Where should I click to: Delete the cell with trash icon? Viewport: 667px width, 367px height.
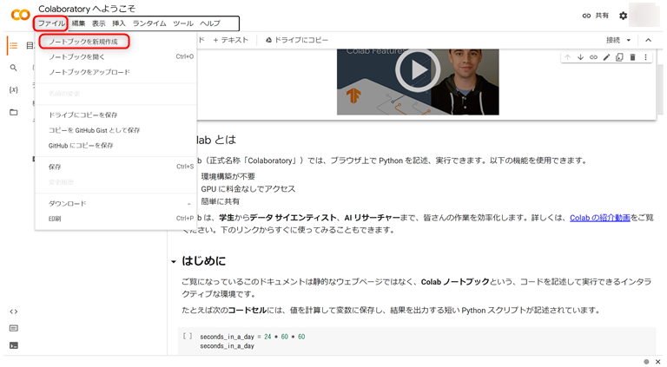(x=632, y=57)
